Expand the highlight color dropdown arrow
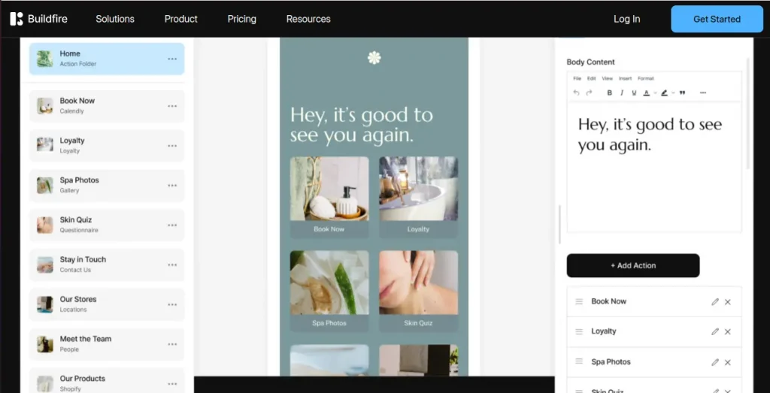This screenshot has width=770, height=393. coord(673,92)
